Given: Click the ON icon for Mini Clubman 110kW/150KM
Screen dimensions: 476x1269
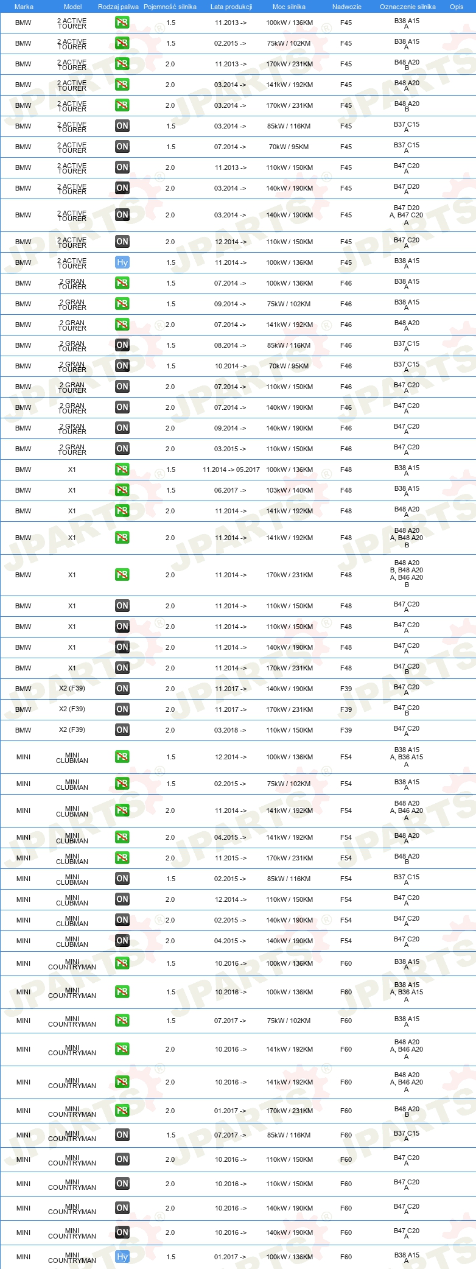Looking at the screenshot, I should tap(122, 899).
